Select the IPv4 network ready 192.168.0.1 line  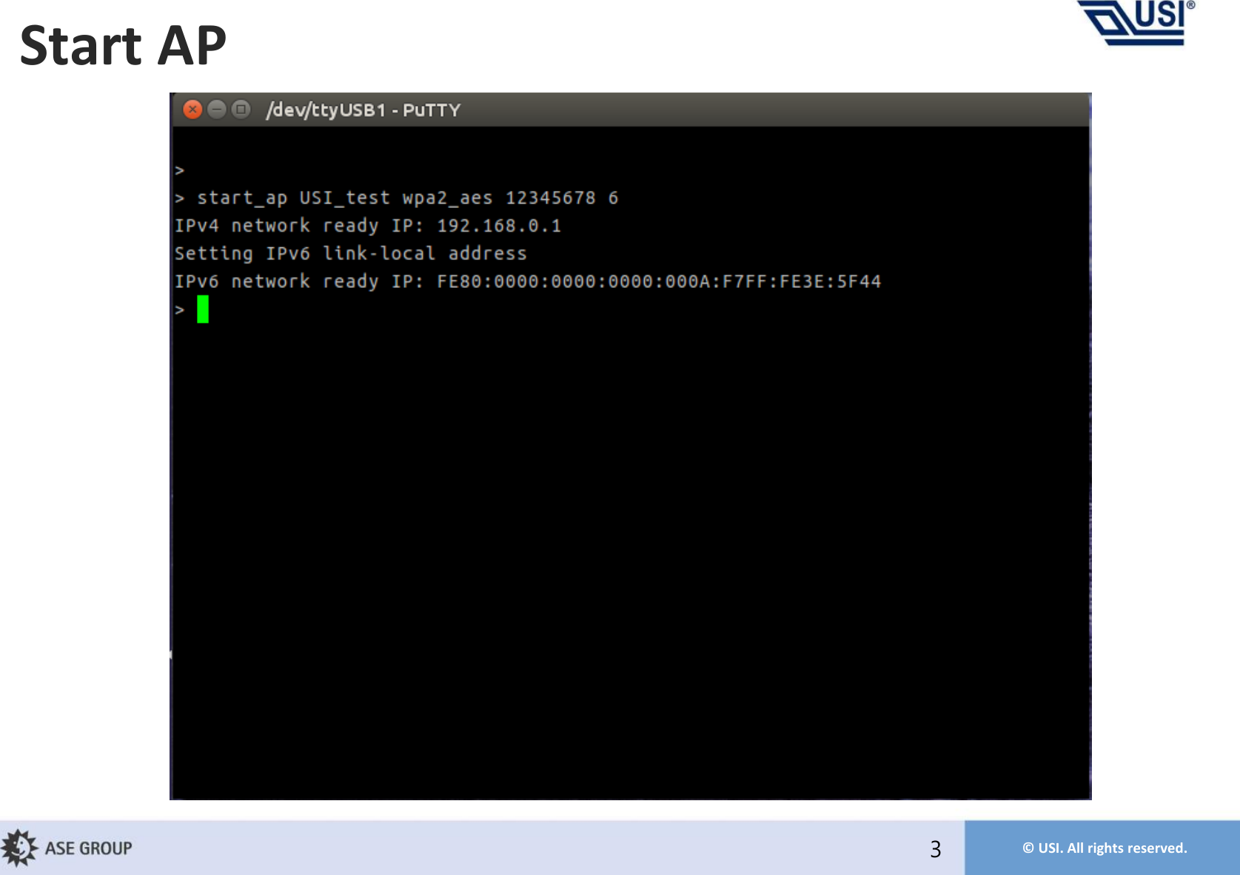368,226
